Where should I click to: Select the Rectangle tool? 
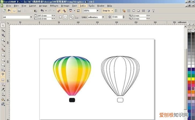(3, 55)
